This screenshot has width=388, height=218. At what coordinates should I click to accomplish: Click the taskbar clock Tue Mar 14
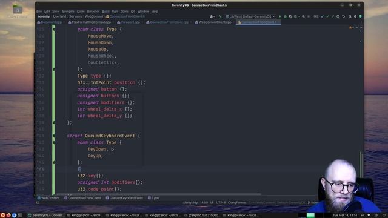click(x=345, y=216)
